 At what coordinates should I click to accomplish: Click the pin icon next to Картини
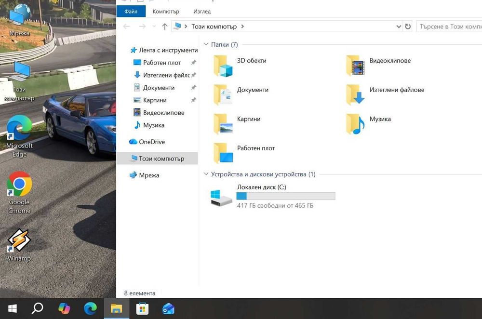pyautogui.click(x=193, y=100)
